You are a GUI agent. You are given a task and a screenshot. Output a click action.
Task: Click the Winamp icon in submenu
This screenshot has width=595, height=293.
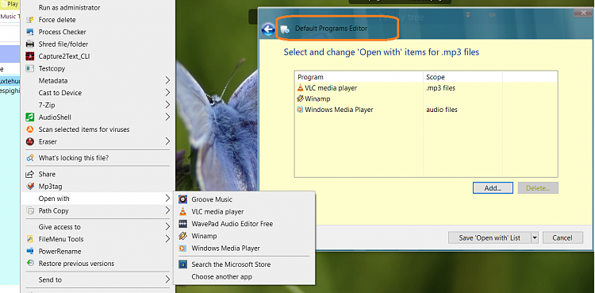coord(183,236)
